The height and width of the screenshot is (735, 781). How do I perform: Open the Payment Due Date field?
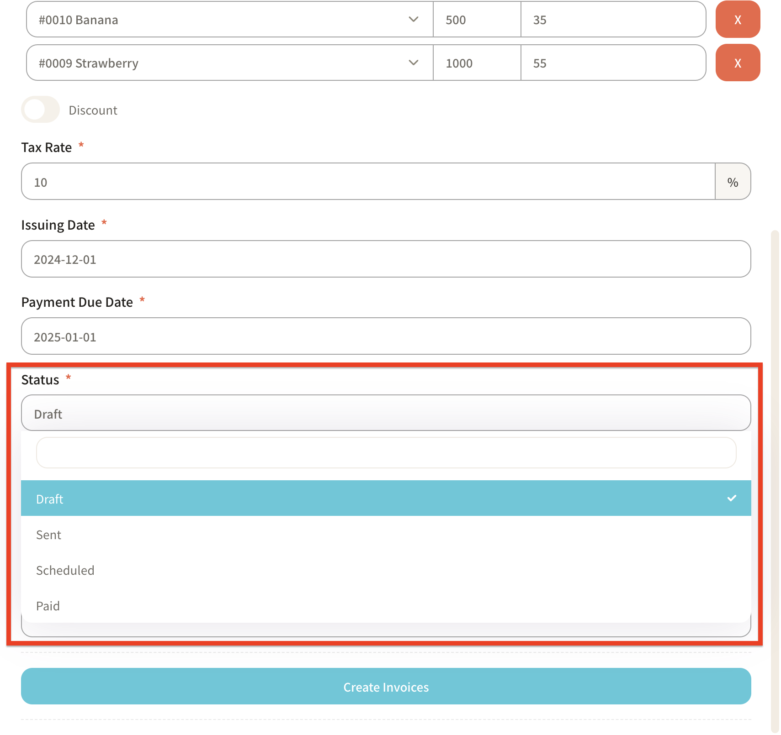386,336
